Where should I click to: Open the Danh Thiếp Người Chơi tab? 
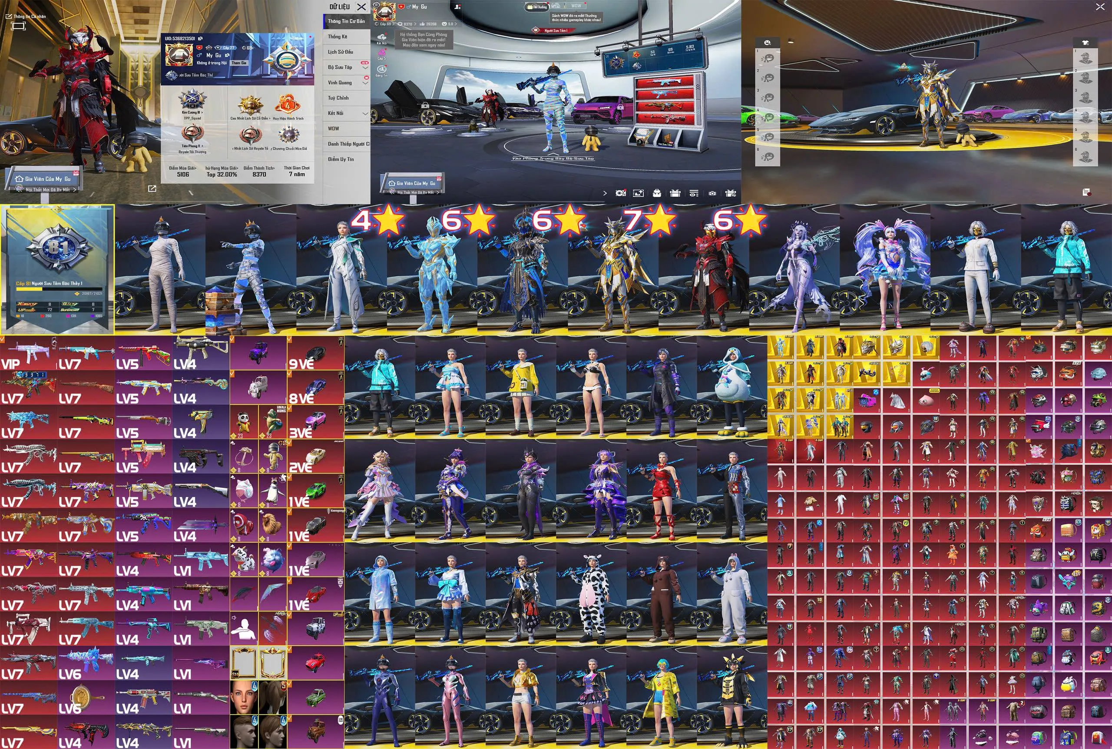[347, 144]
